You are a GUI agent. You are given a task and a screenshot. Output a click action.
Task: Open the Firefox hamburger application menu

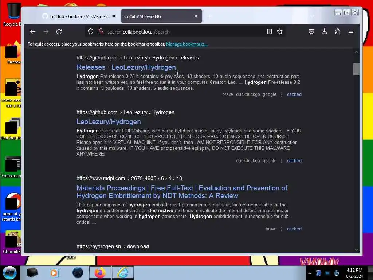[x=351, y=31]
